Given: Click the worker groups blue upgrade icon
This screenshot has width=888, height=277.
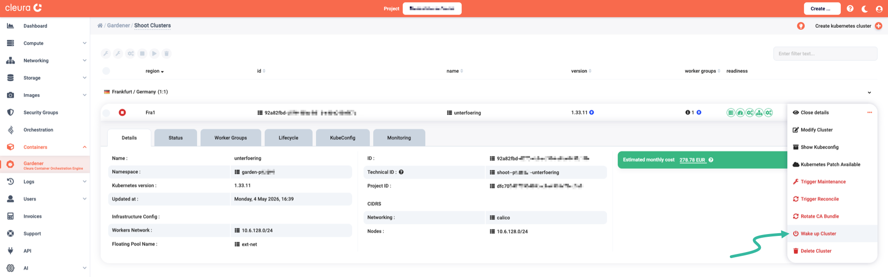Looking at the screenshot, I should (699, 112).
